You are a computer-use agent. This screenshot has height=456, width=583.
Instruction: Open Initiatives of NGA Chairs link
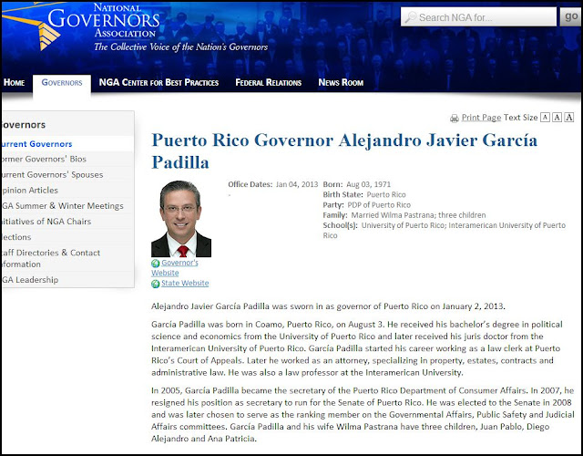coord(46,222)
